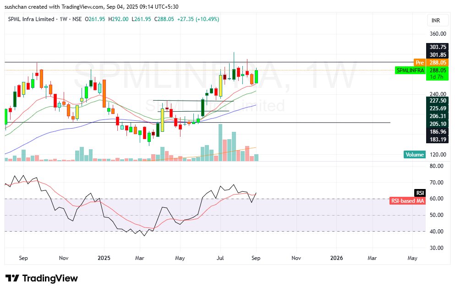This screenshot has height=292, width=455.
Task: Click the Volume indicator label
Action: [415, 155]
